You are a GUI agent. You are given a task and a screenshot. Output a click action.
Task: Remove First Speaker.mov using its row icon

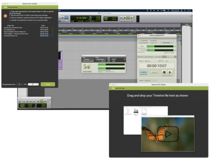tap(53, 30)
